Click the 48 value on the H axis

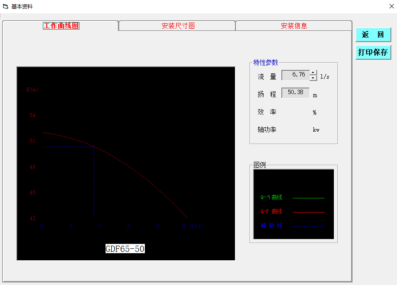tap(33, 167)
